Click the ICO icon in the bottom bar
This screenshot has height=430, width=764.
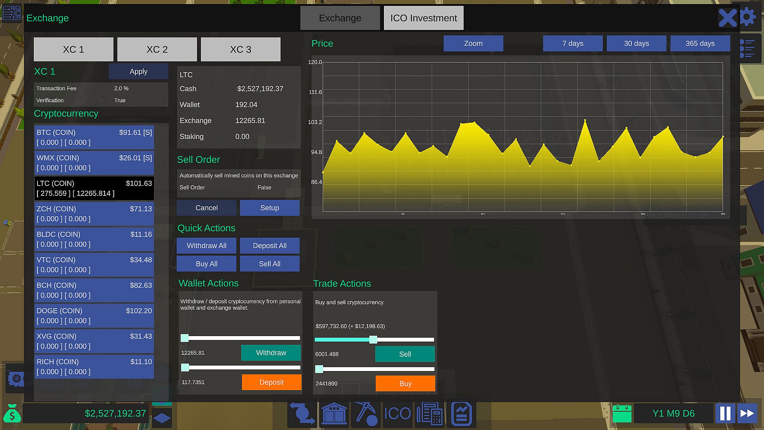(398, 414)
